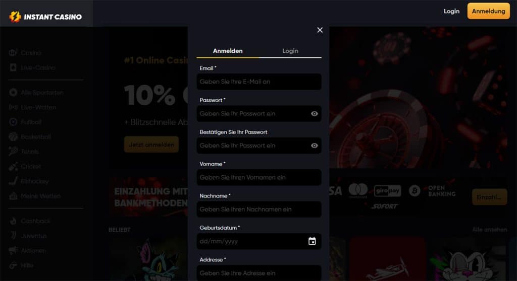Click the Addresse input field
The image size is (517, 281).
tap(258, 273)
